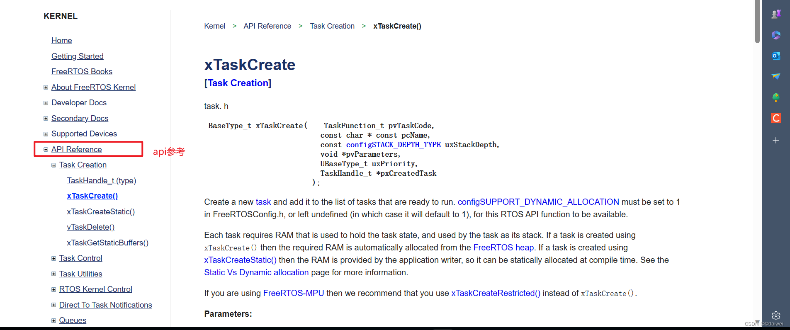Viewport: 790px width, 330px height.
Task: Open Direct To Task Notifications link
Action: point(105,305)
